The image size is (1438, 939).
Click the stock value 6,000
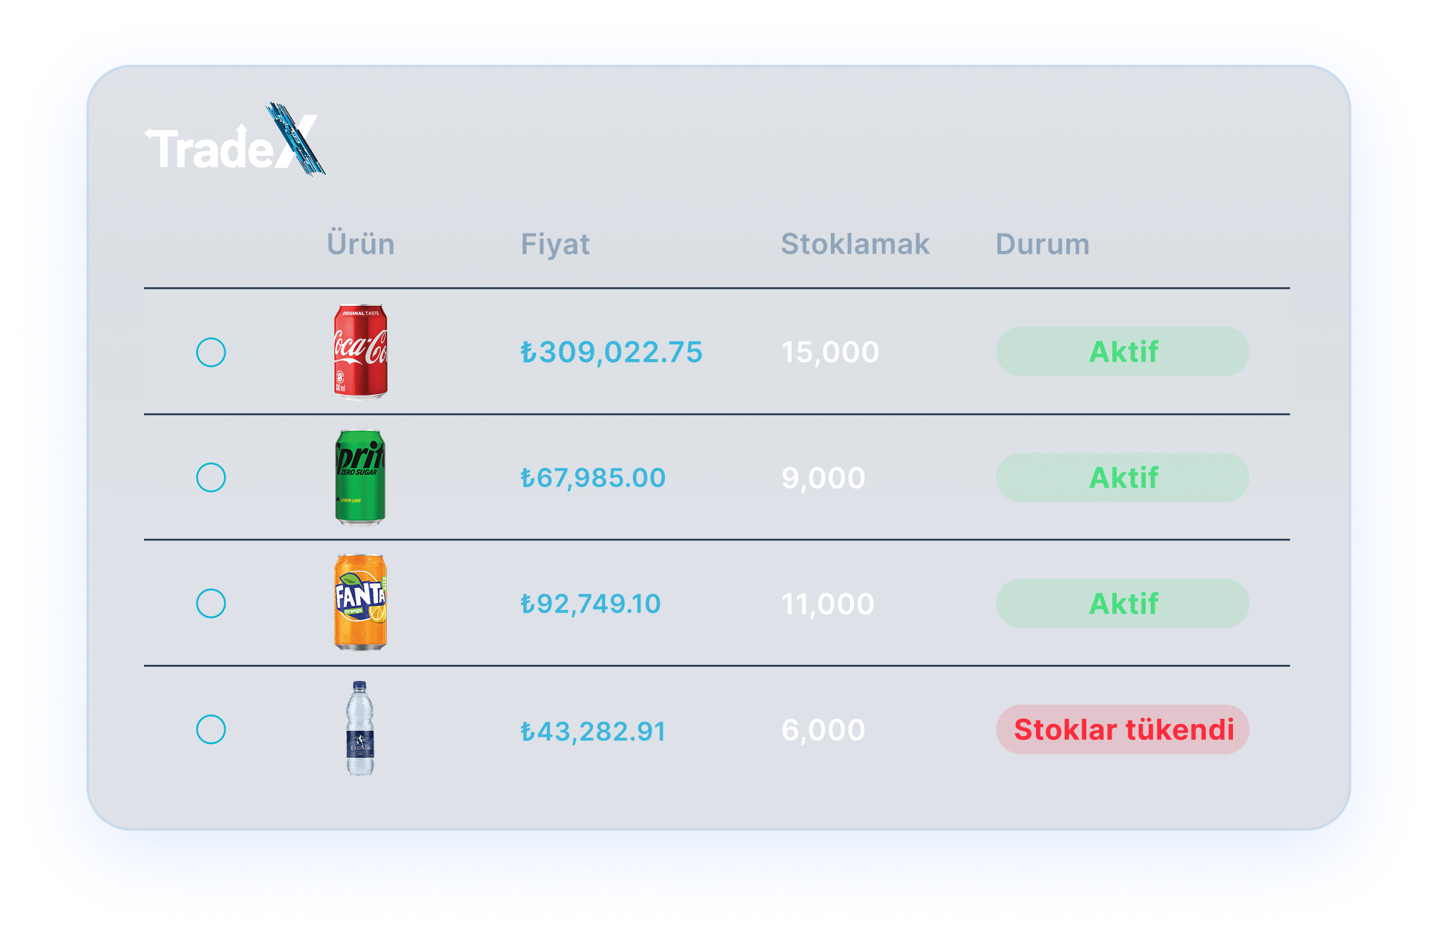(823, 730)
